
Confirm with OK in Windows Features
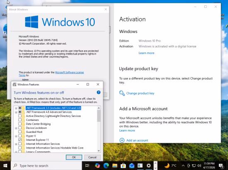[x=74, y=157]
